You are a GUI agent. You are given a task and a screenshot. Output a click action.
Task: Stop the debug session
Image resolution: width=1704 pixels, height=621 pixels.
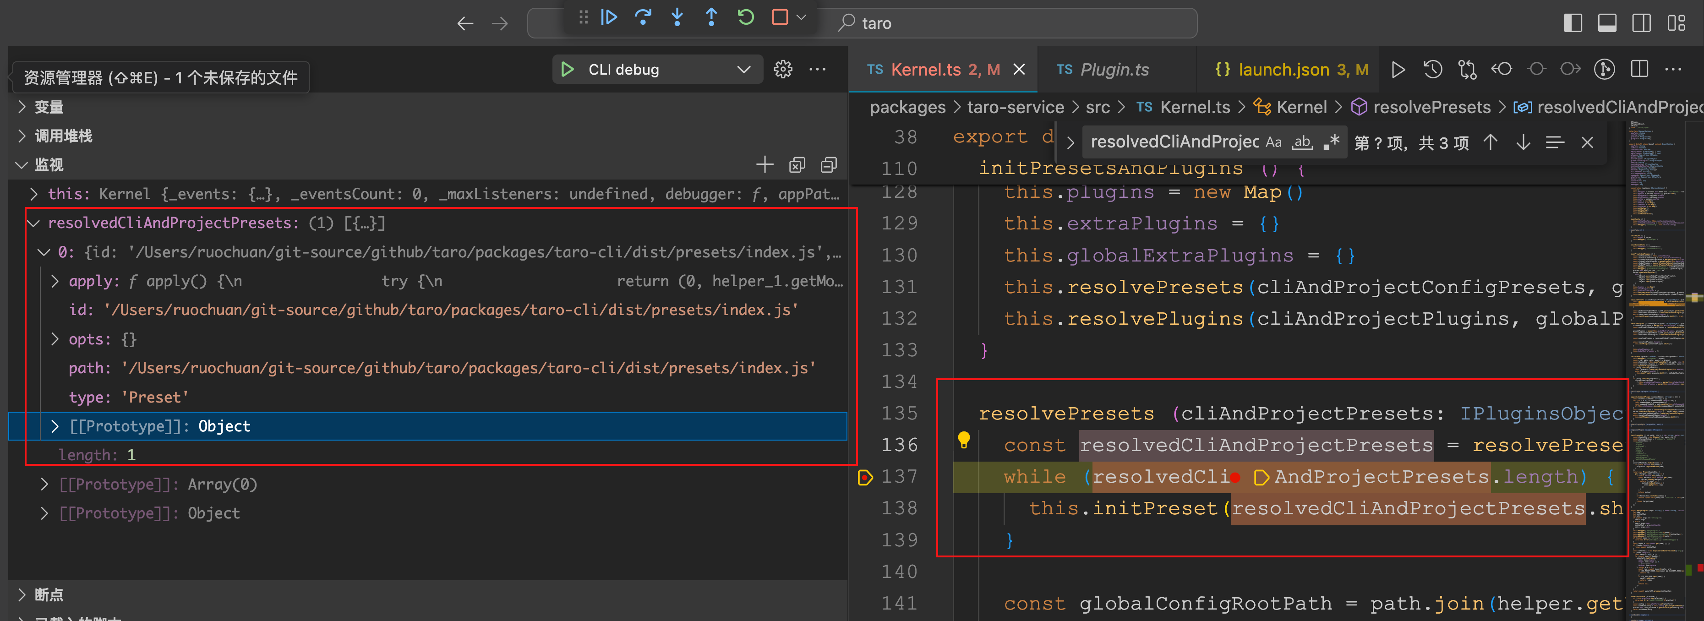tap(780, 17)
